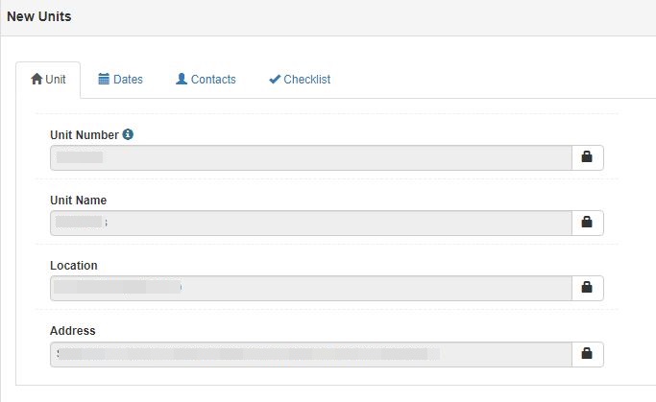This screenshot has width=656, height=402.
Task: Click the Location text field
Action: pos(311,288)
